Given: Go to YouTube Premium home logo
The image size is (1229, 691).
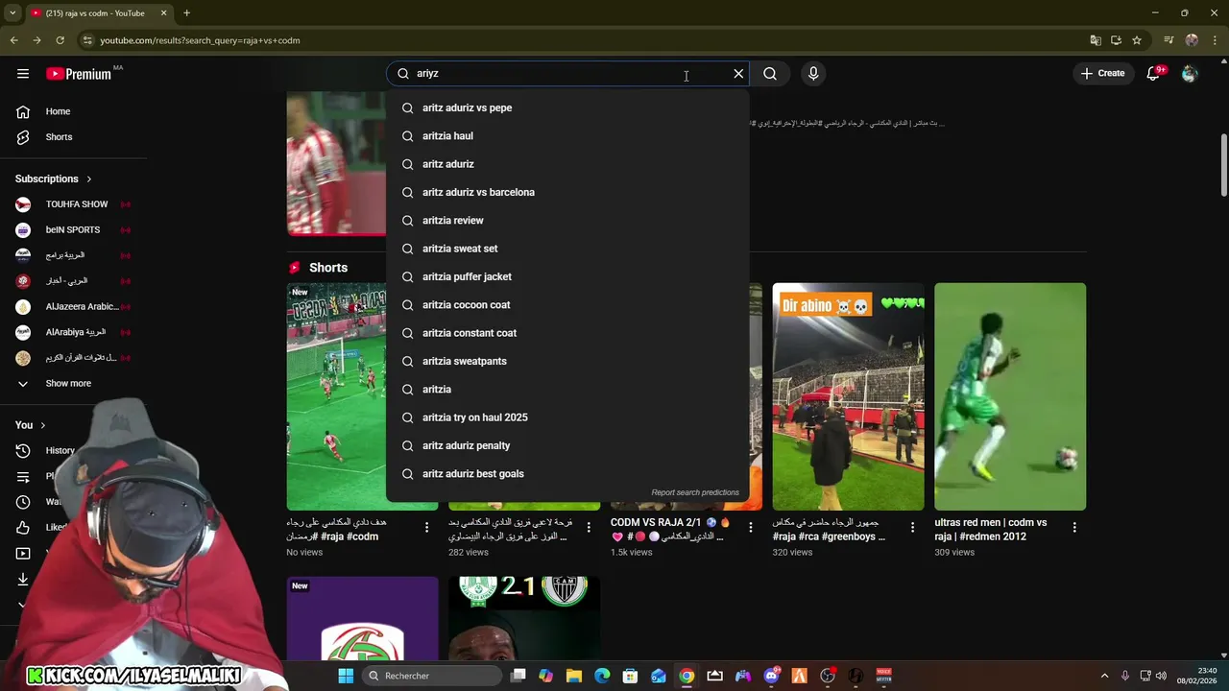Looking at the screenshot, I should pyautogui.click(x=79, y=74).
